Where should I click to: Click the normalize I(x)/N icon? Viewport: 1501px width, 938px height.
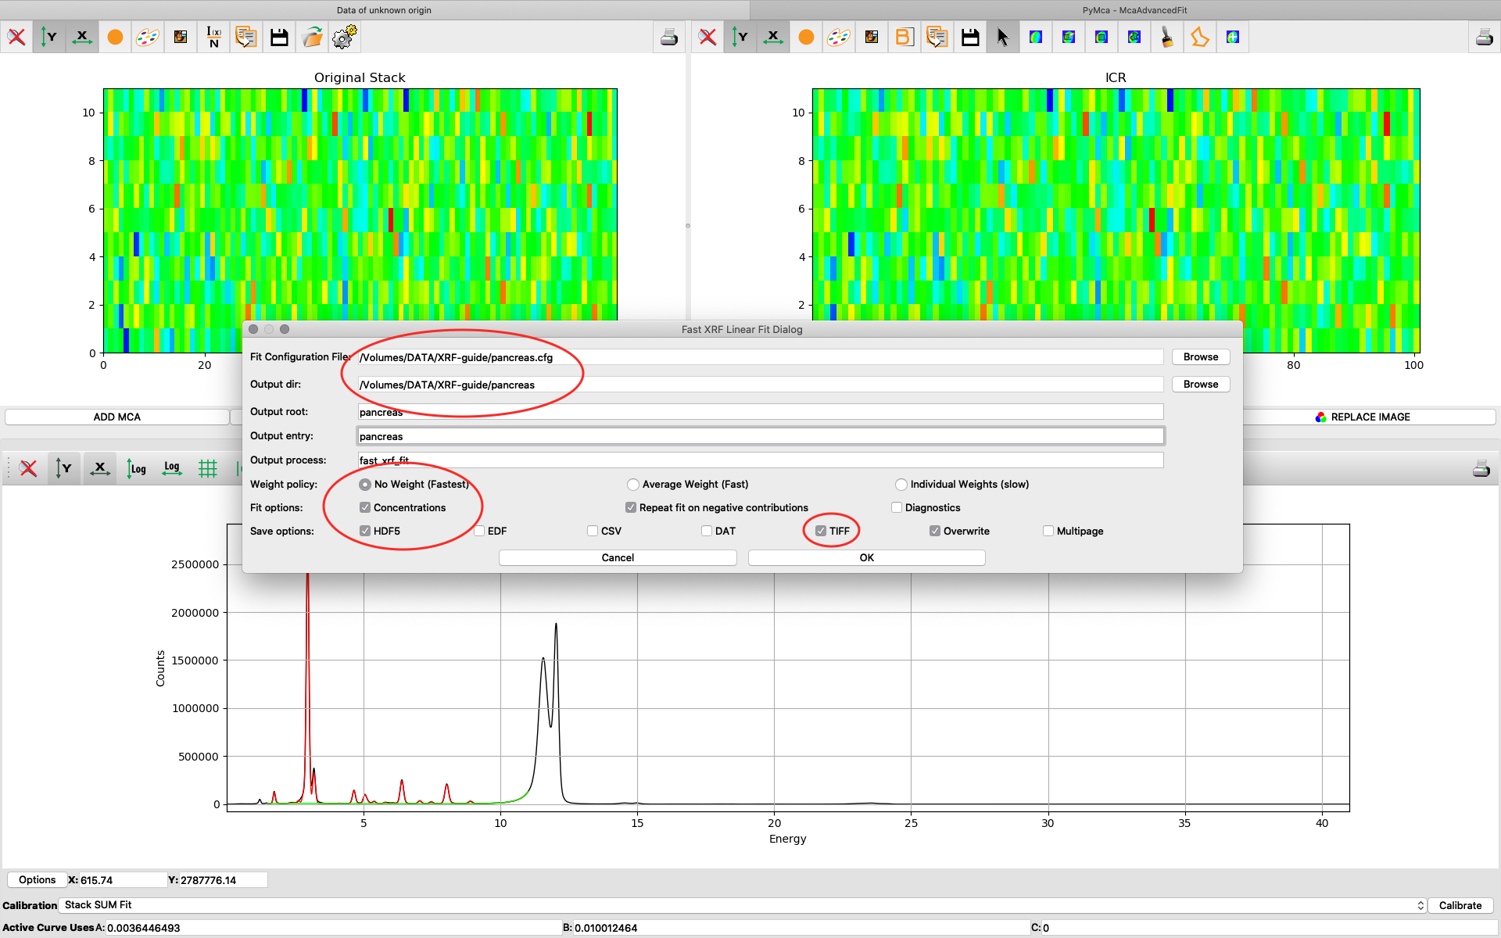tap(213, 37)
